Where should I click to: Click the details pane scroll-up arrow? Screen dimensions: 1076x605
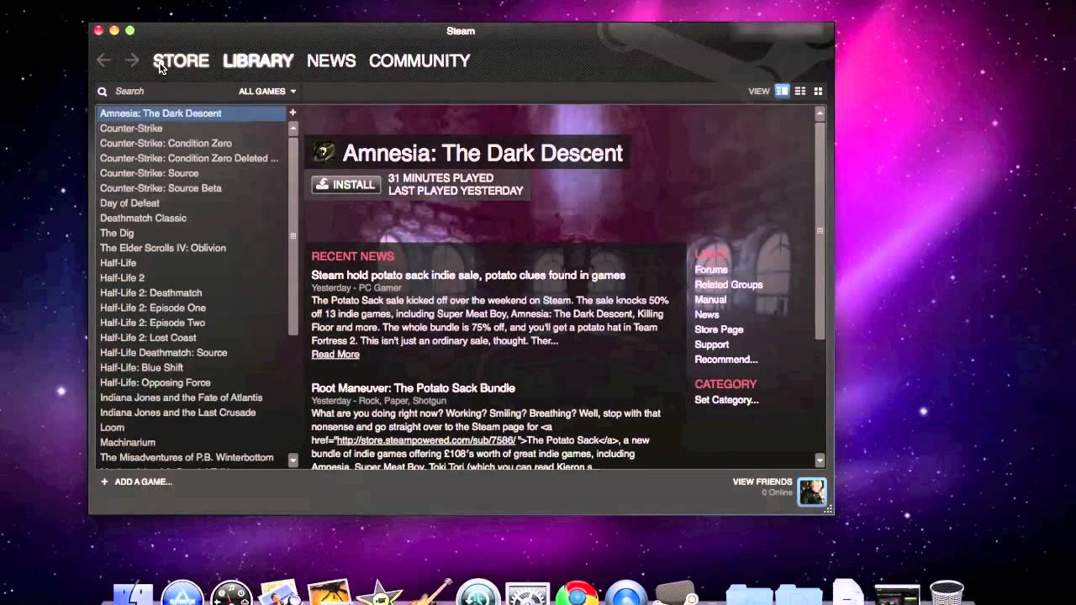[x=820, y=113]
